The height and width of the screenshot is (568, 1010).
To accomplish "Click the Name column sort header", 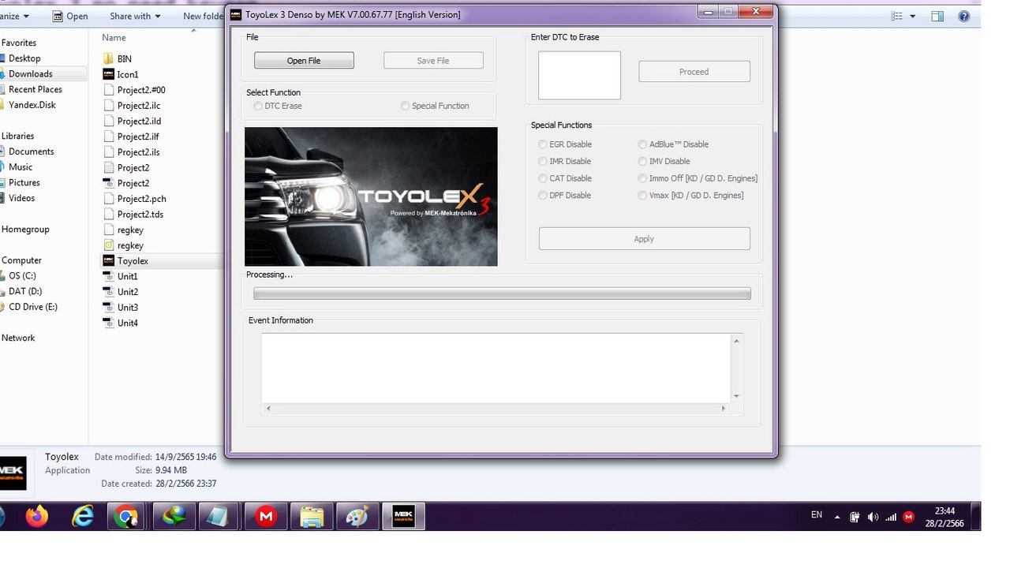I will pyautogui.click(x=114, y=38).
